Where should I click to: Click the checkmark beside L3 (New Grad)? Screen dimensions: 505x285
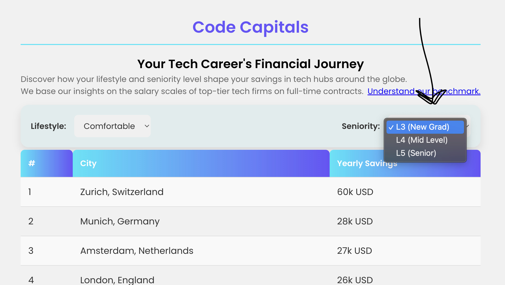pos(392,127)
